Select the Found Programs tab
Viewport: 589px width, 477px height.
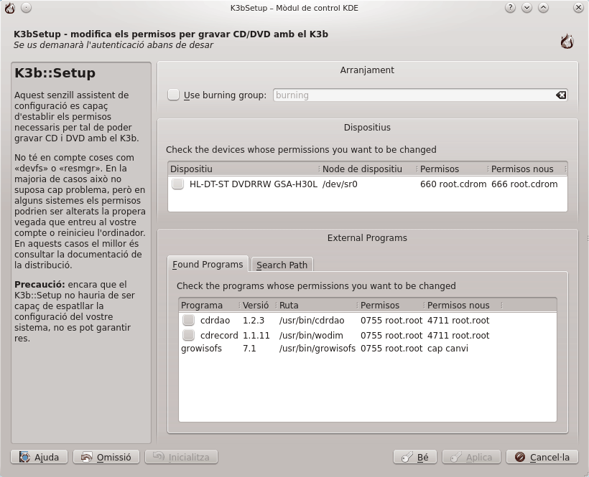click(x=208, y=265)
